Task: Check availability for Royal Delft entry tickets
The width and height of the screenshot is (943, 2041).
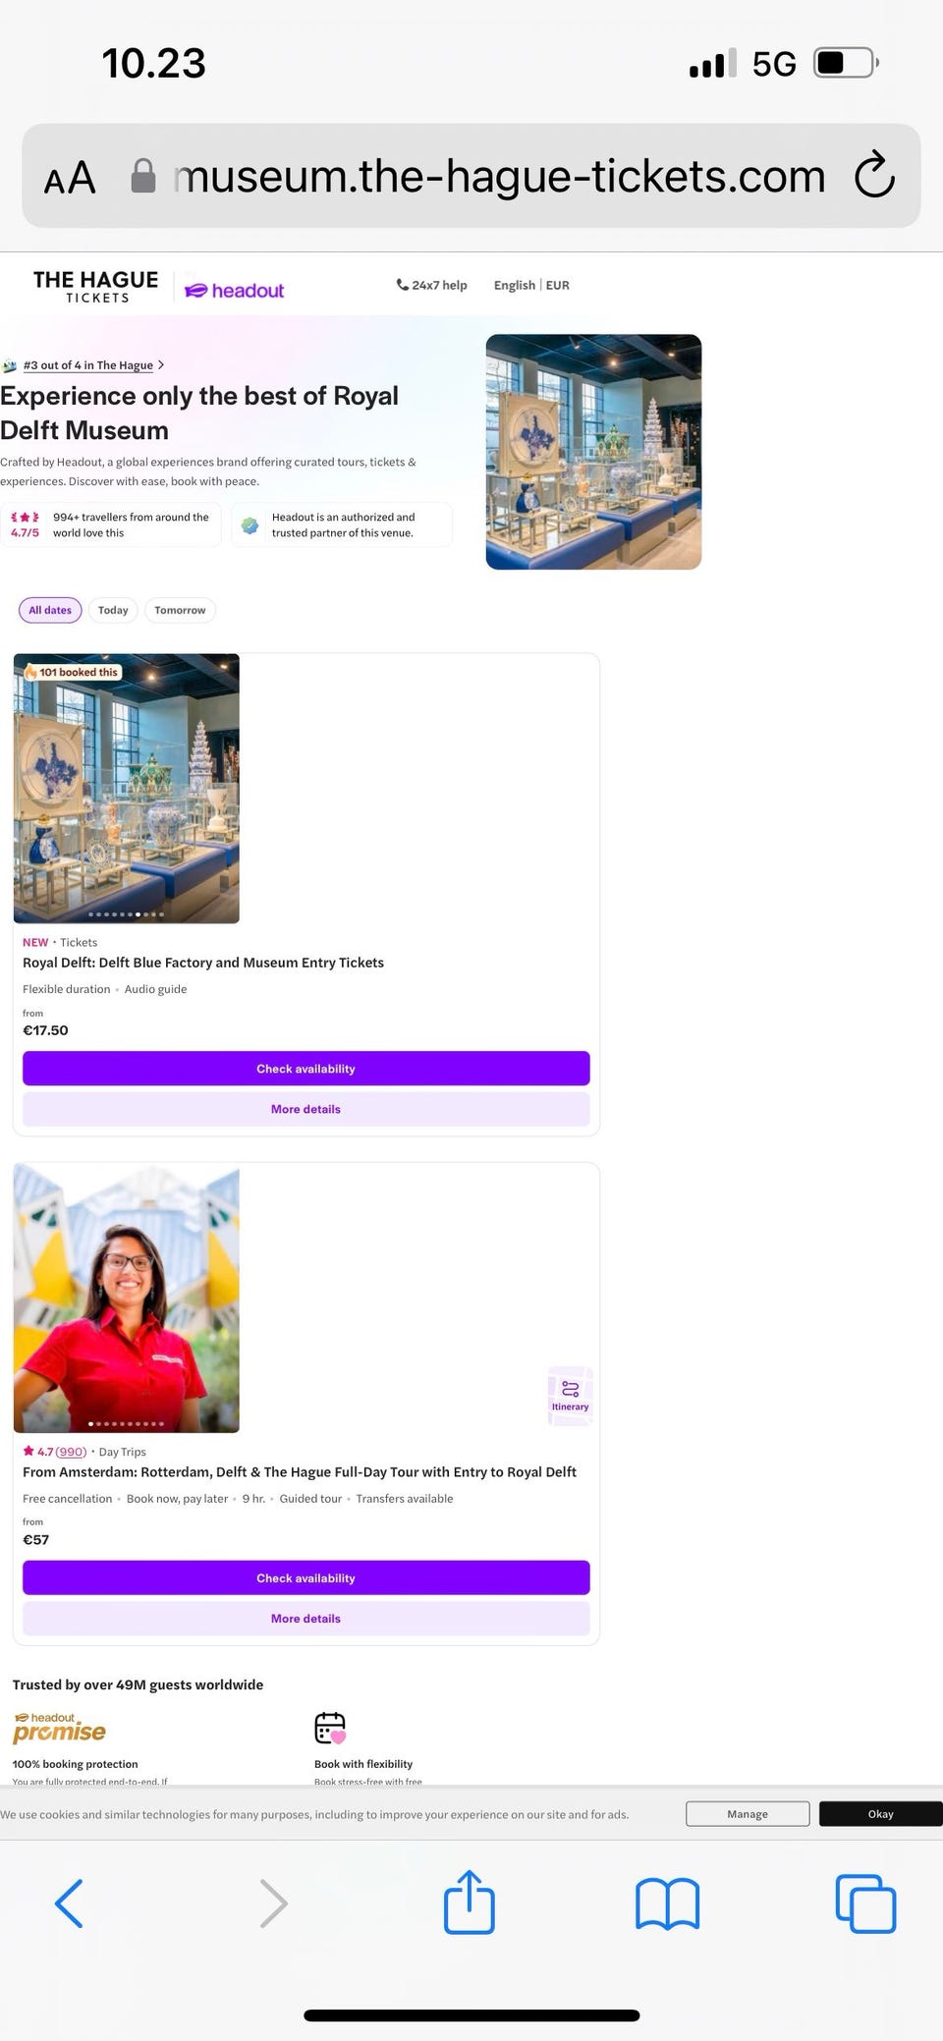Action: pos(306,1069)
